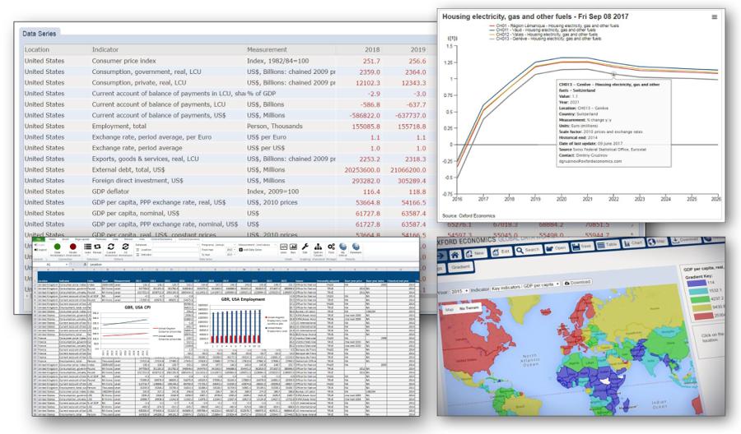Click the Indicator column header in the Data Series table
The width and height of the screenshot is (741, 434).
coord(105,49)
